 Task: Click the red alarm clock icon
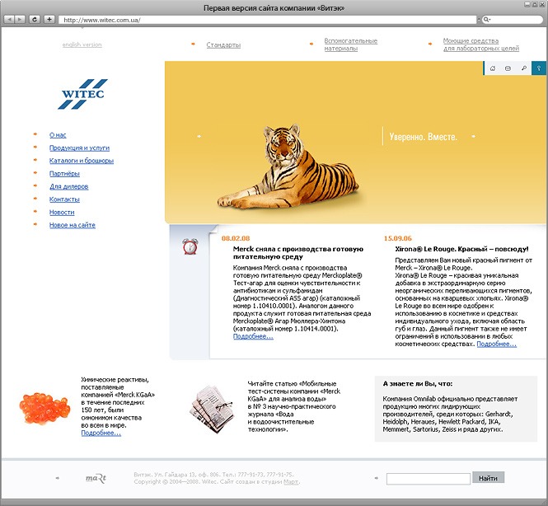[190, 246]
